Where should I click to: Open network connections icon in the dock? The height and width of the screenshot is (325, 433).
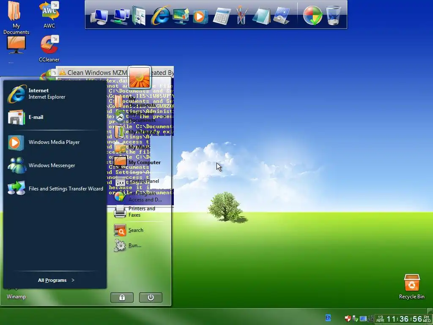(x=120, y=17)
